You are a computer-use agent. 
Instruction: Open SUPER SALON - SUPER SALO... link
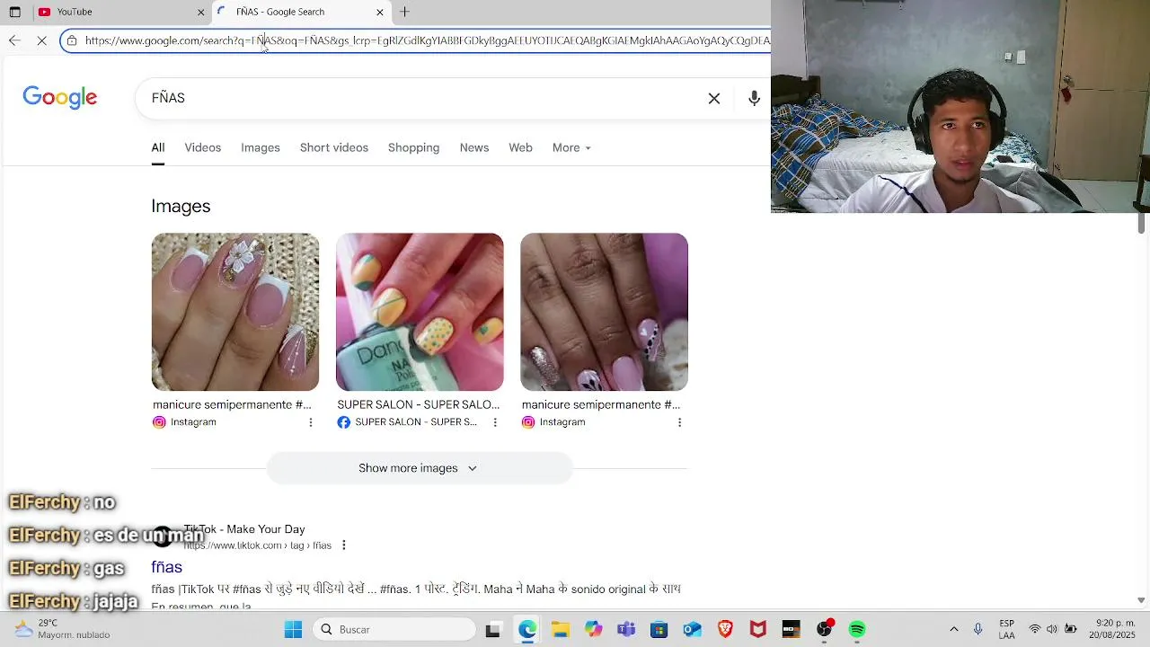click(418, 404)
